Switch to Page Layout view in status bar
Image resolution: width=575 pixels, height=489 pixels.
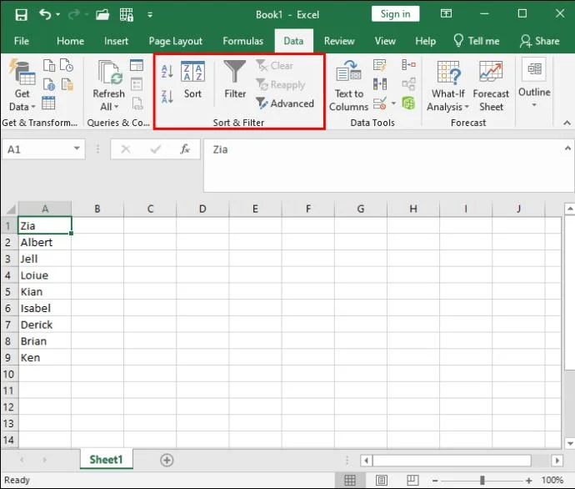(x=382, y=480)
